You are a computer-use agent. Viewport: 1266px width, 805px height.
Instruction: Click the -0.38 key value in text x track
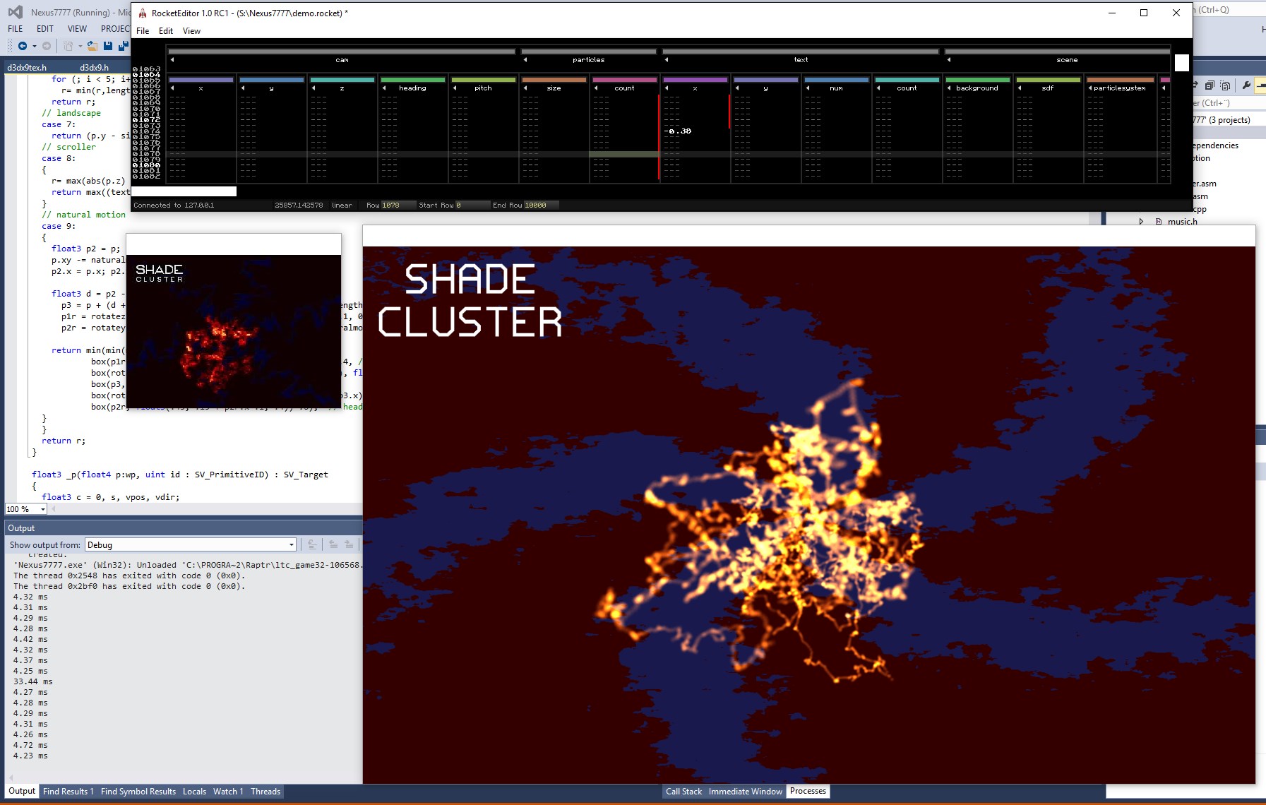(677, 131)
